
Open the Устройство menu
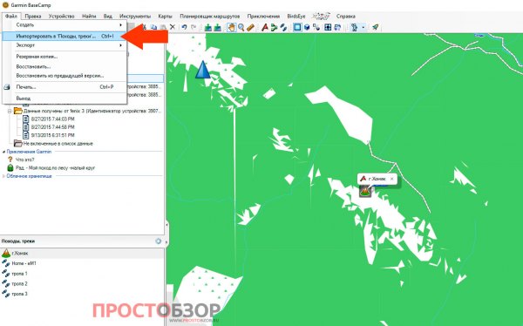point(61,16)
